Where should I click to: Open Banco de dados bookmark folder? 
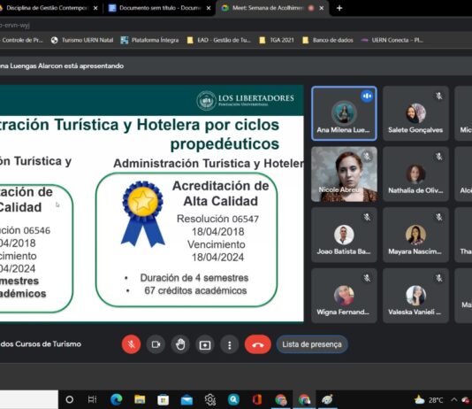(328, 40)
